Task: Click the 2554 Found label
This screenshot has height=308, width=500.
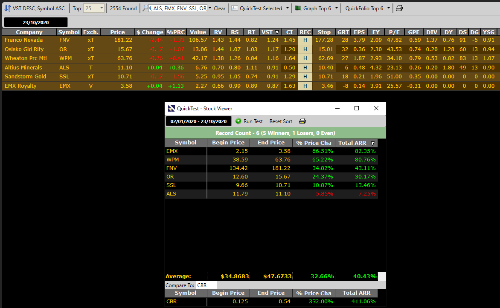Action: tap(123, 8)
